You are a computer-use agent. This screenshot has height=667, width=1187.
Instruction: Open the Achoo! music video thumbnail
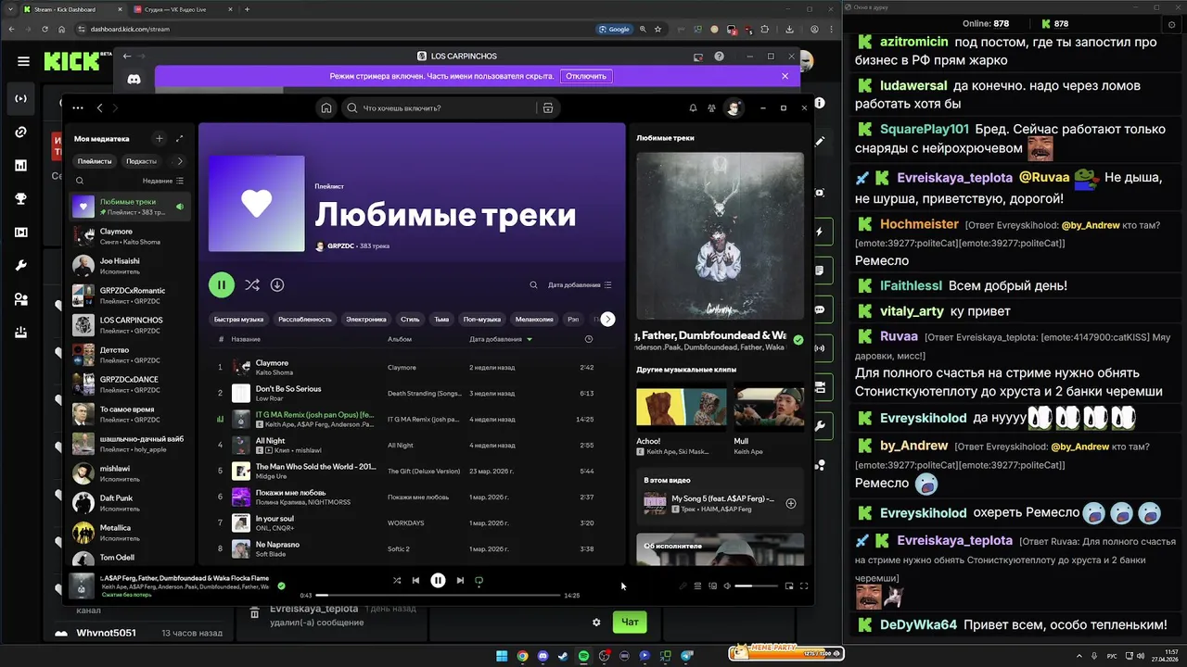coord(681,408)
